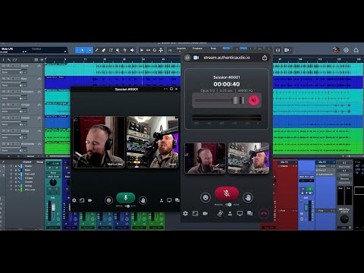
Task: Select the Paint pencil tool
Action: click(x=97, y=50)
